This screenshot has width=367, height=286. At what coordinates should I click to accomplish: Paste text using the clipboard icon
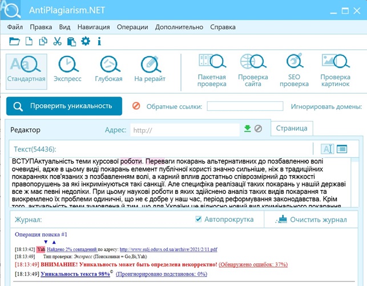(71, 42)
